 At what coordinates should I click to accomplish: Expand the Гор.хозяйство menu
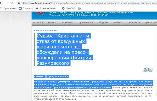click(x=85, y=23)
